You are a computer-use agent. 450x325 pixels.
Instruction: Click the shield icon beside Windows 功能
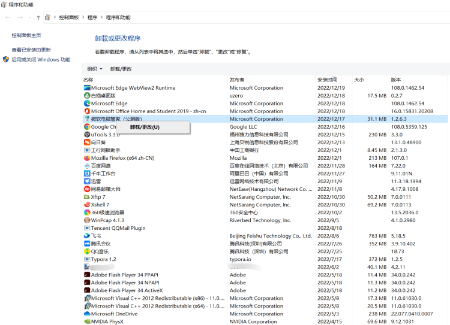tap(6, 60)
